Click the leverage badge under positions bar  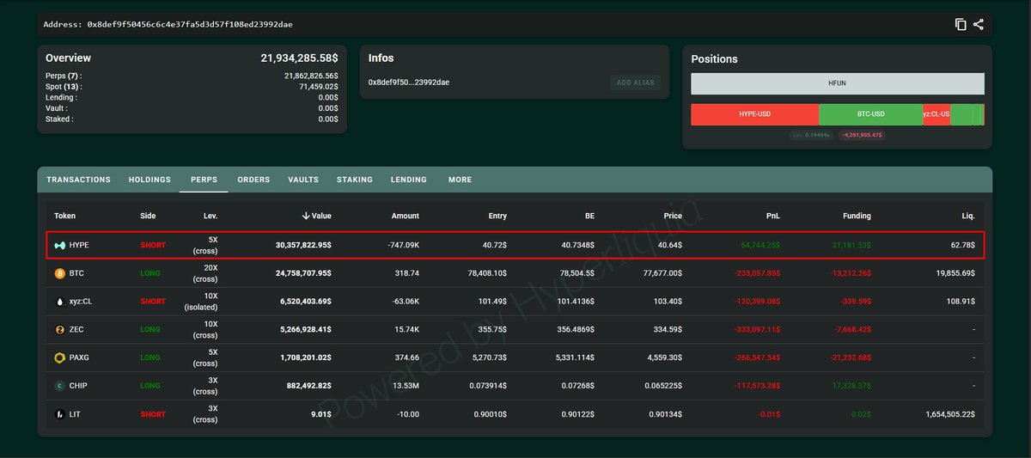coord(812,135)
